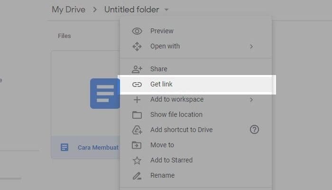Click the folder icon for Show file location

pos(137,115)
